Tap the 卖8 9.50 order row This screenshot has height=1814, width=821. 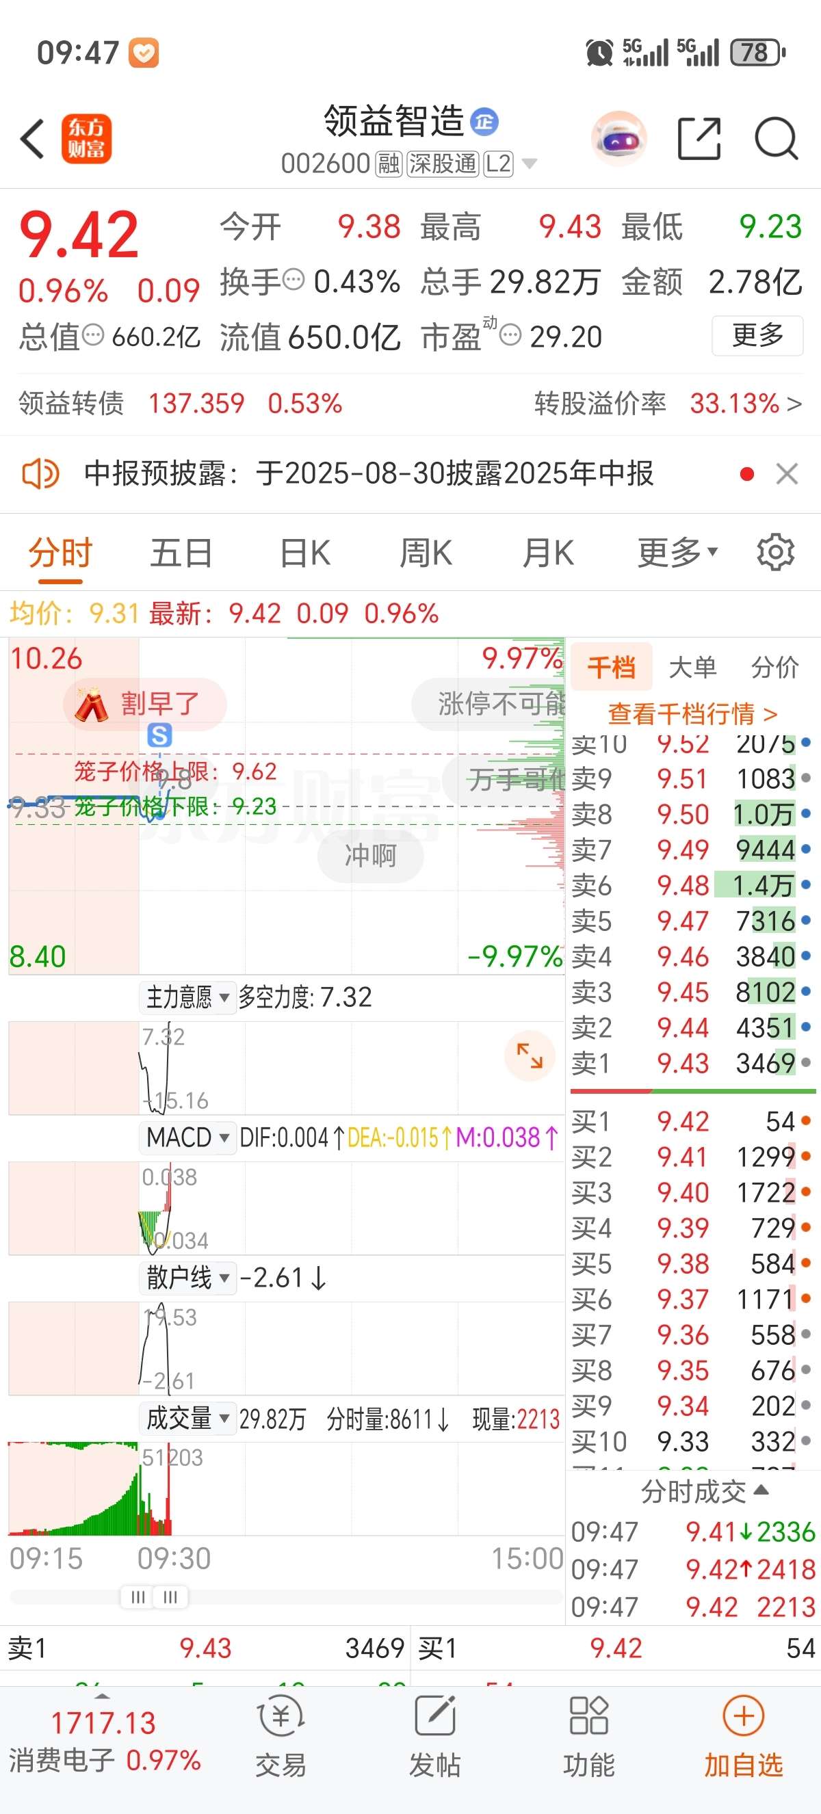point(693,814)
